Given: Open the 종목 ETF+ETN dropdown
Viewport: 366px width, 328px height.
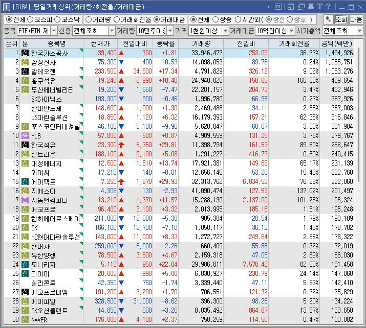Looking at the screenshot, I should point(54,31).
